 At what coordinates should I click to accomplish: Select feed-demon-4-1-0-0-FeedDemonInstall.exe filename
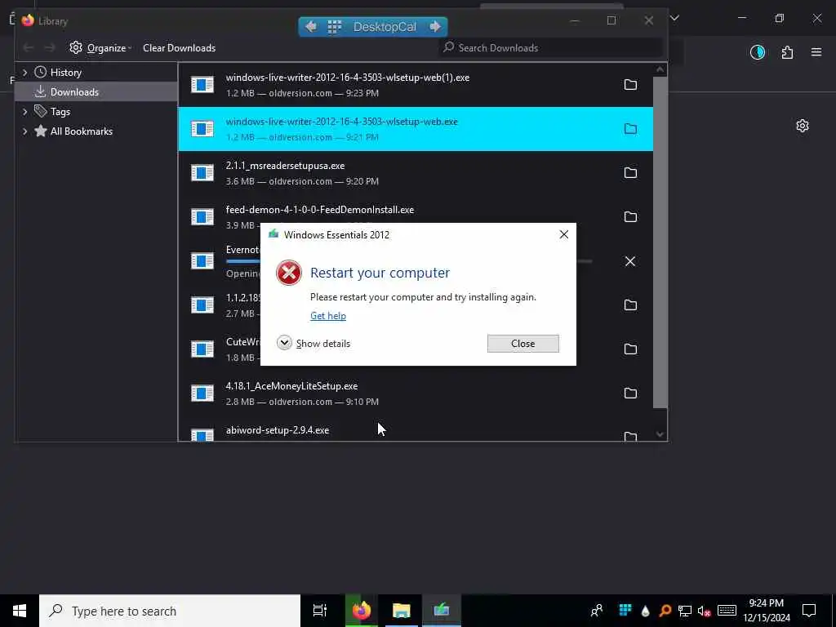click(x=320, y=210)
